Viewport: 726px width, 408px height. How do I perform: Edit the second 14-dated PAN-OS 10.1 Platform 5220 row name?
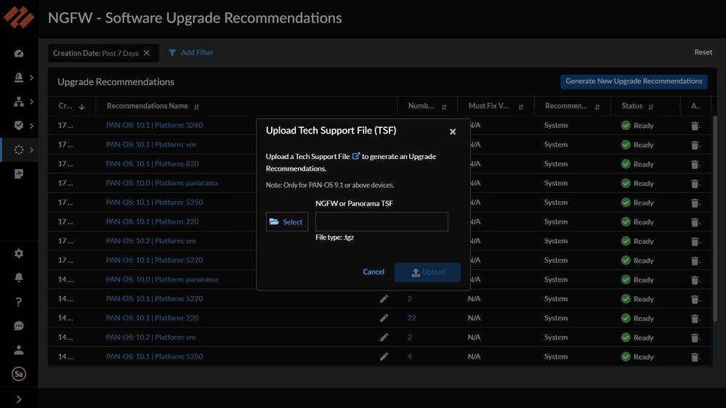coord(384,298)
